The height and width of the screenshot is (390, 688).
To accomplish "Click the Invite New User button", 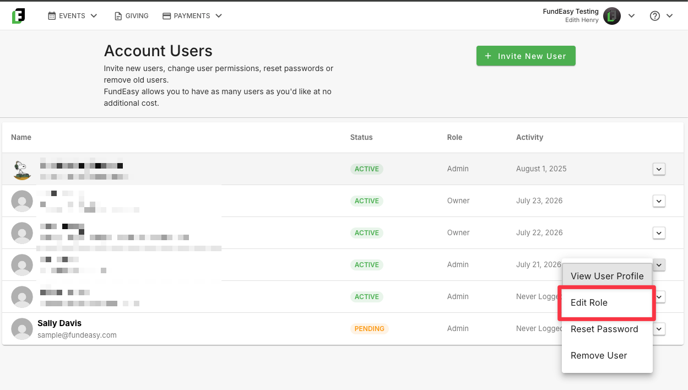I will point(526,56).
